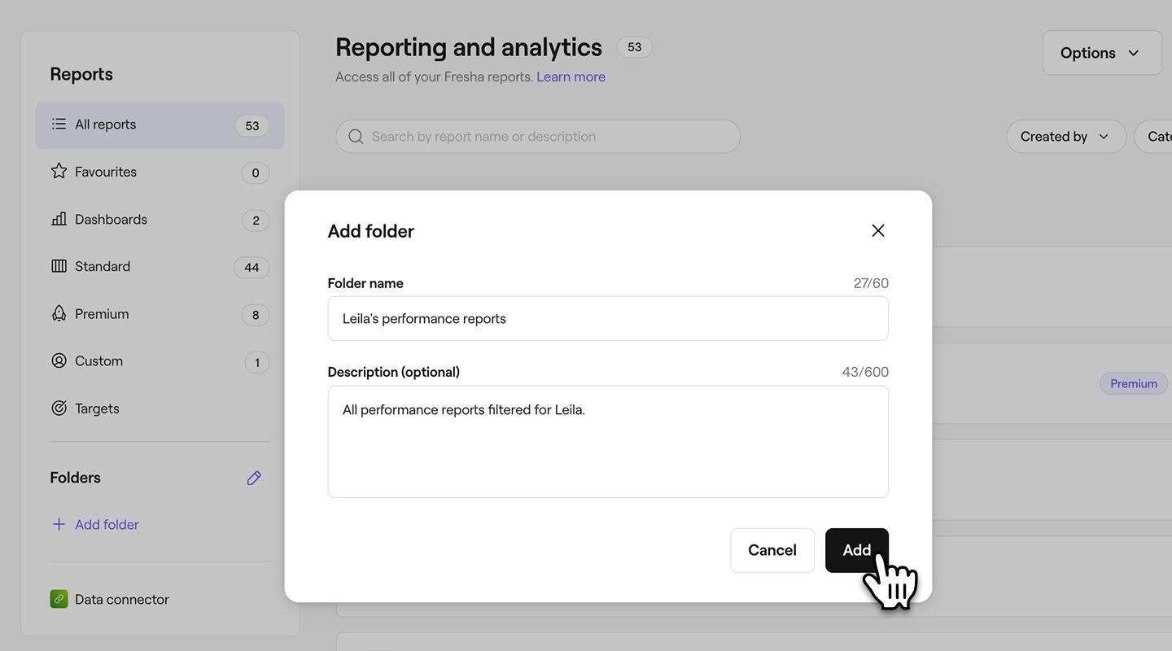Click Add folder in sidebar

106,525
